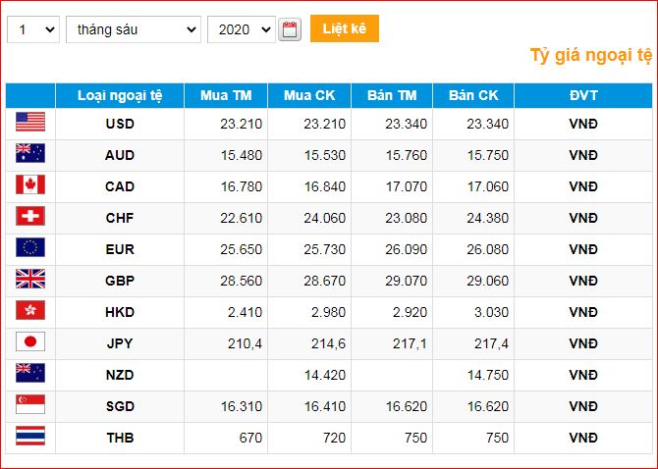Select the AUD currency code
The height and width of the screenshot is (469, 658).
click(120, 155)
